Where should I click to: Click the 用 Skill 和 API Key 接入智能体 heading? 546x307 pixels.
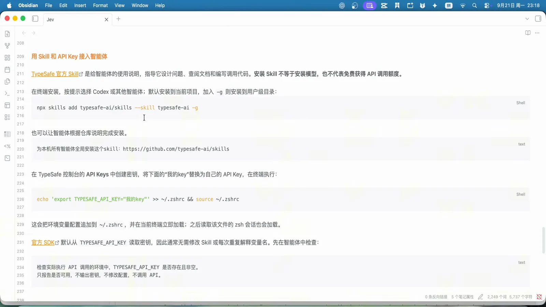tap(69, 57)
